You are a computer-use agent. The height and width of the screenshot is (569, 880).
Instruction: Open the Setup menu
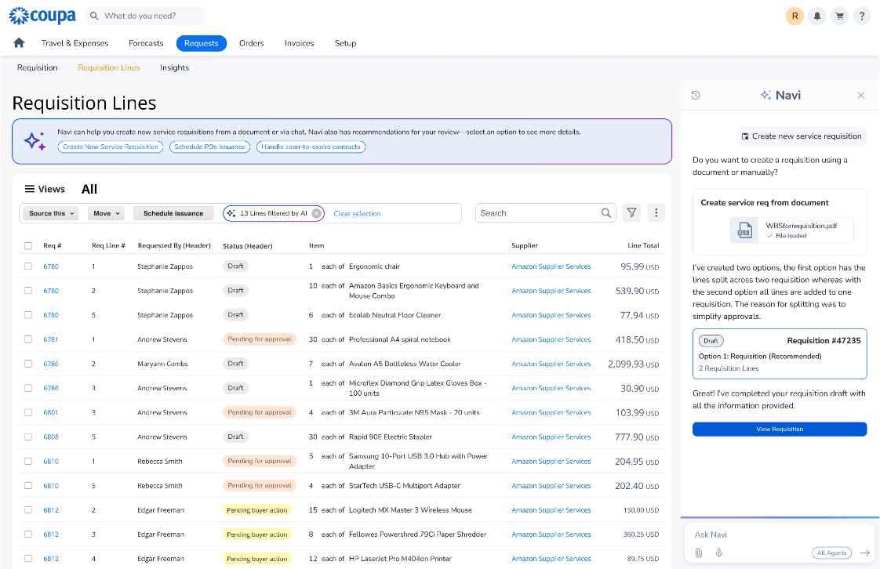point(345,43)
